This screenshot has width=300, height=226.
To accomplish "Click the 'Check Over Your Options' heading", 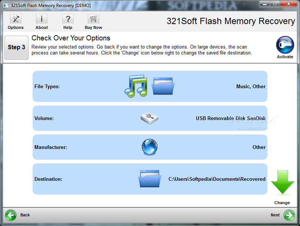I will (71, 38).
